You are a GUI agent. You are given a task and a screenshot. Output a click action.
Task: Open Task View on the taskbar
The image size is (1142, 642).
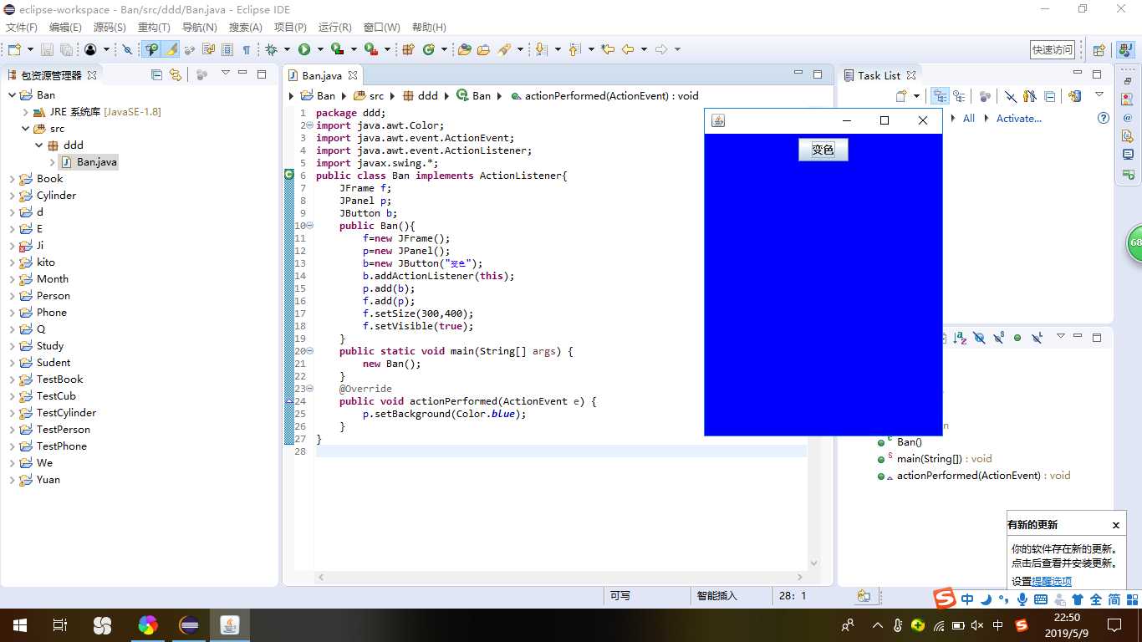click(x=59, y=625)
